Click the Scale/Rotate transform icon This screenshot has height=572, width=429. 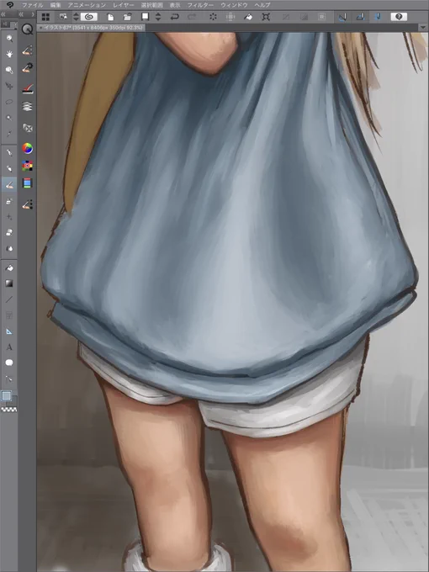click(x=266, y=17)
